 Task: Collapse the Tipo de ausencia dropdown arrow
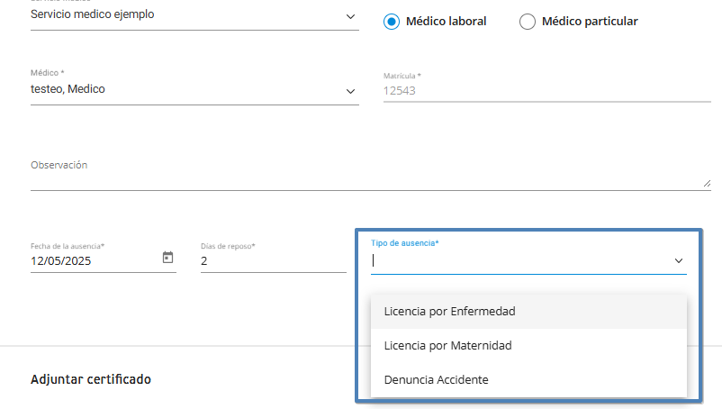(x=679, y=261)
